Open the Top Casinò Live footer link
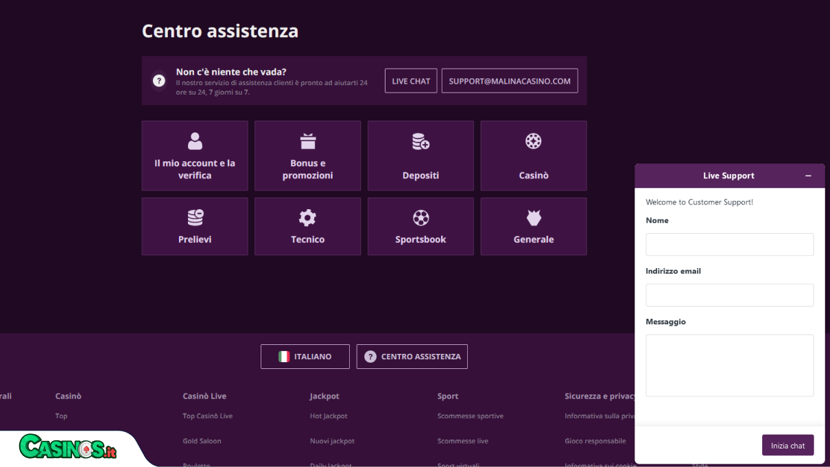Screen dimensions: 830x467 [x=208, y=416]
